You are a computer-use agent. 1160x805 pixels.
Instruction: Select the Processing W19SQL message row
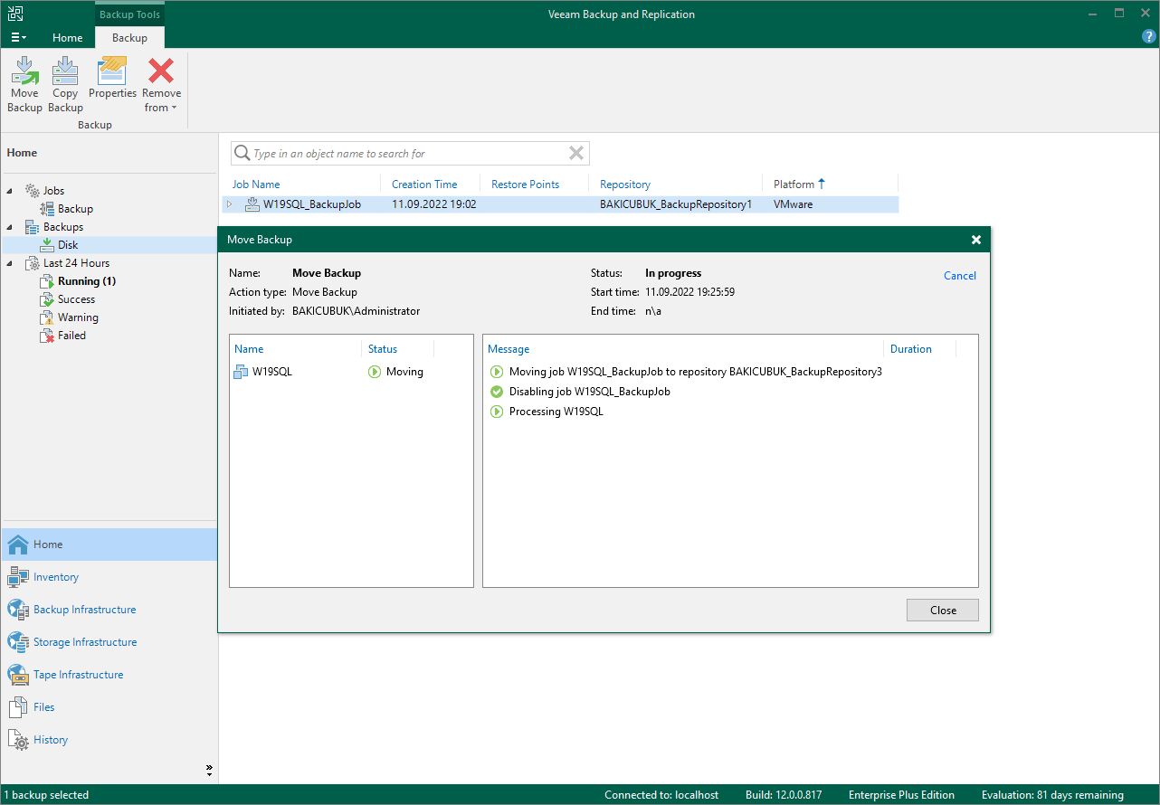tap(556, 412)
